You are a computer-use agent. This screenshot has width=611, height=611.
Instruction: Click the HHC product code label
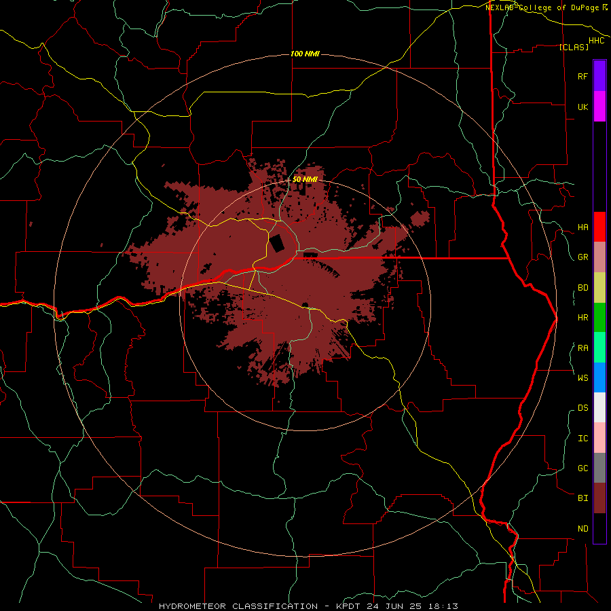(x=596, y=41)
